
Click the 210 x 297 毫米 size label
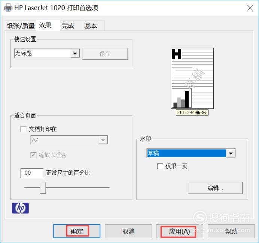[x=192, y=112]
